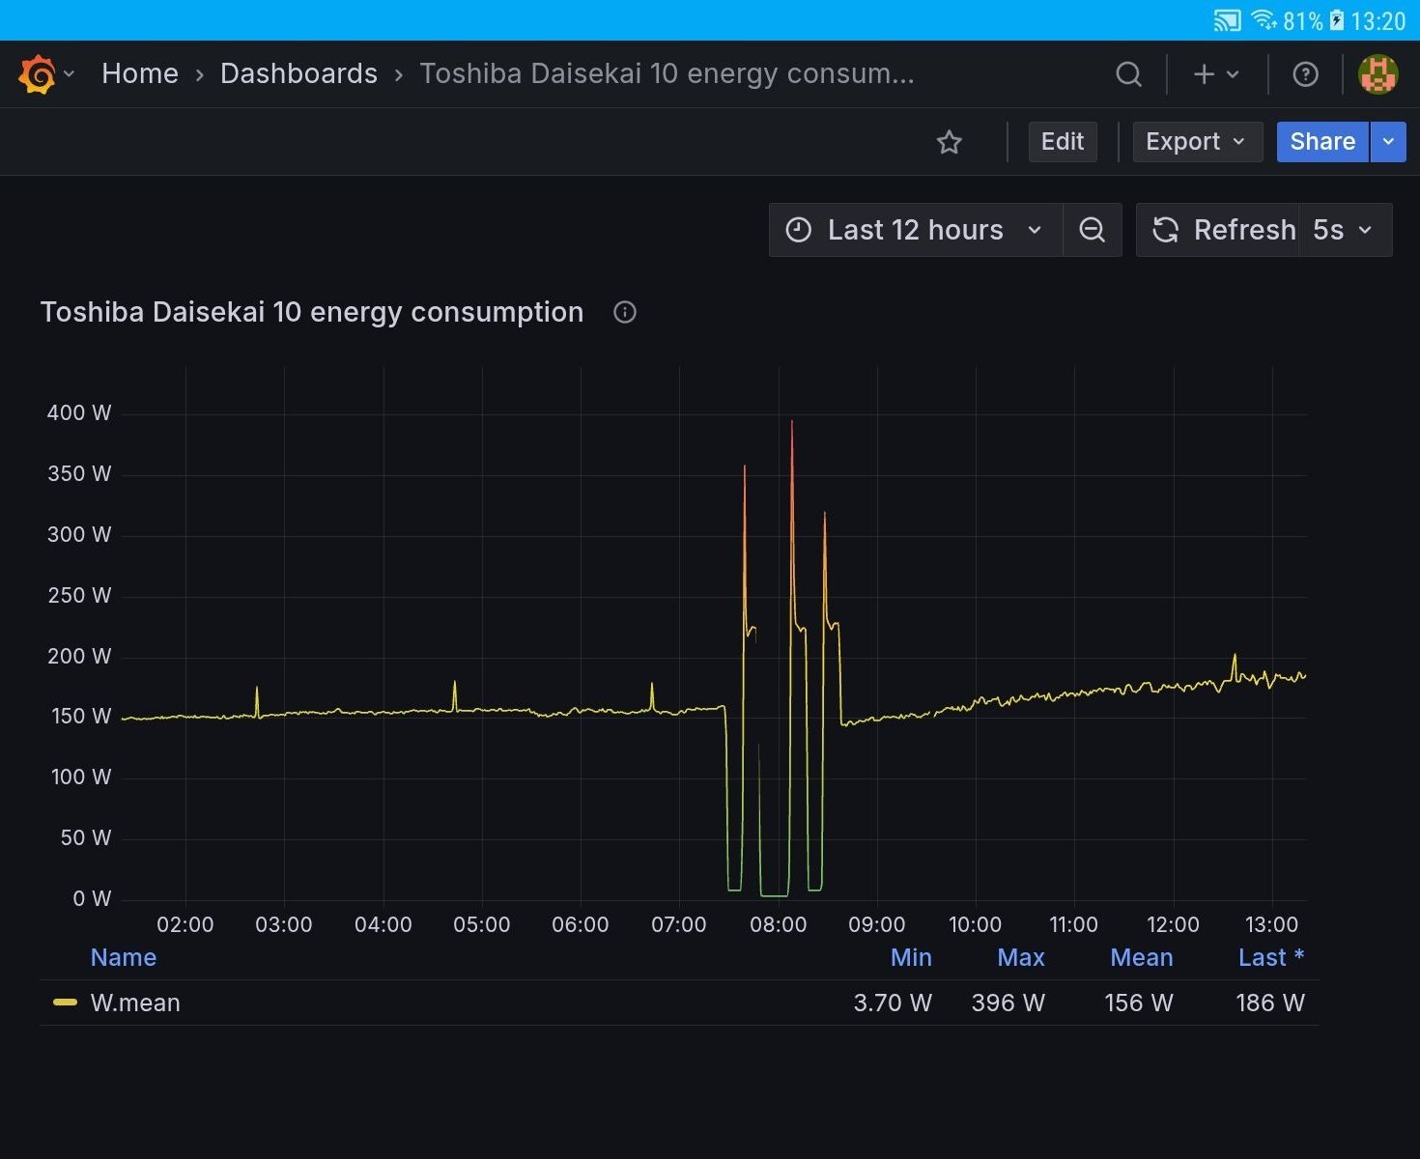Click the 156 W mean value
1420x1159 pixels.
1139,1003
